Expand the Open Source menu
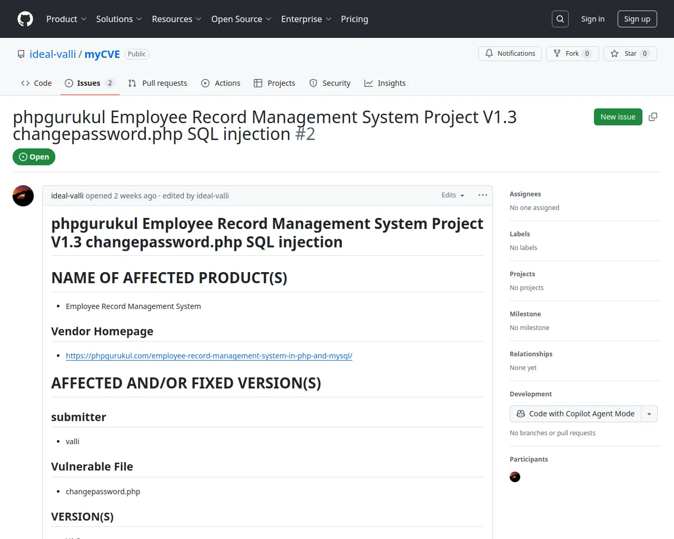This screenshot has width=674, height=539. tap(241, 19)
